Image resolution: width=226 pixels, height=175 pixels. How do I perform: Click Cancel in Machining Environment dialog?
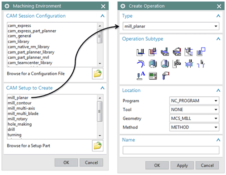(91, 162)
